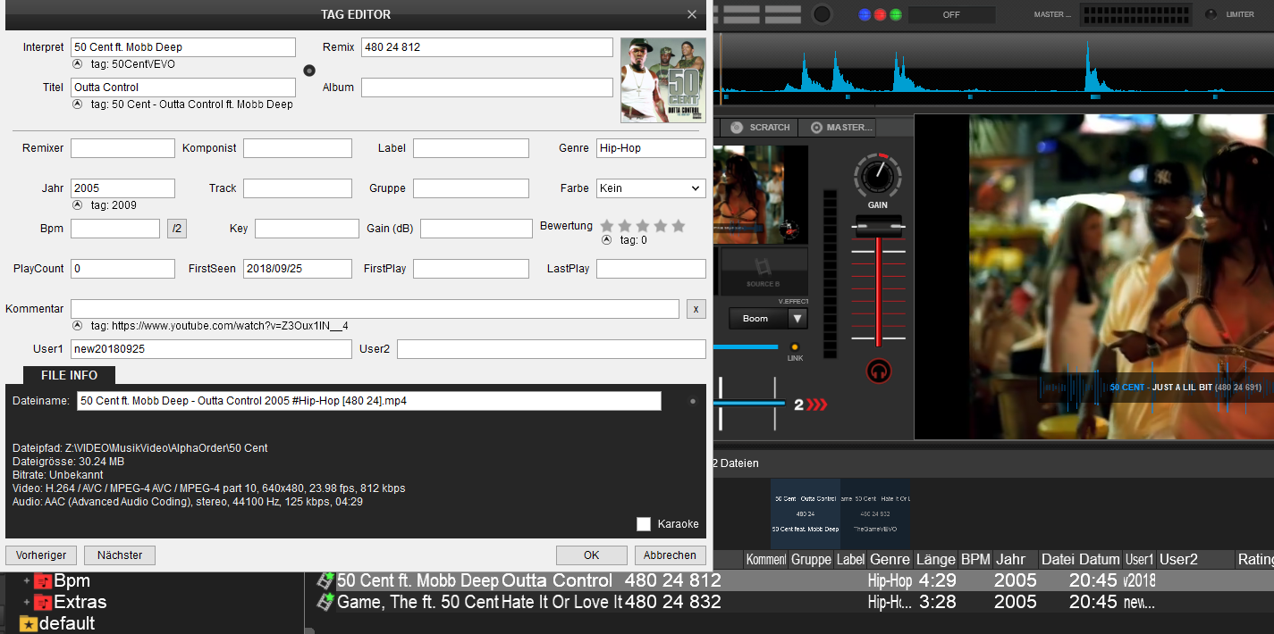The width and height of the screenshot is (1274, 634).
Task: Set rating to first star
Action: 607,226
